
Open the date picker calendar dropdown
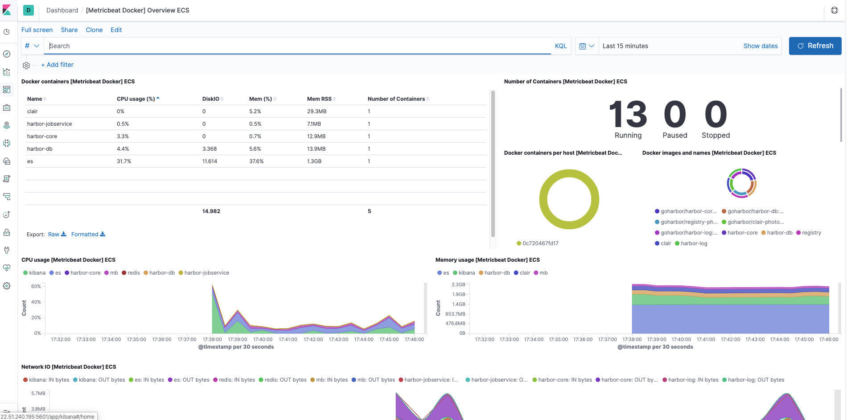coord(587,45)
